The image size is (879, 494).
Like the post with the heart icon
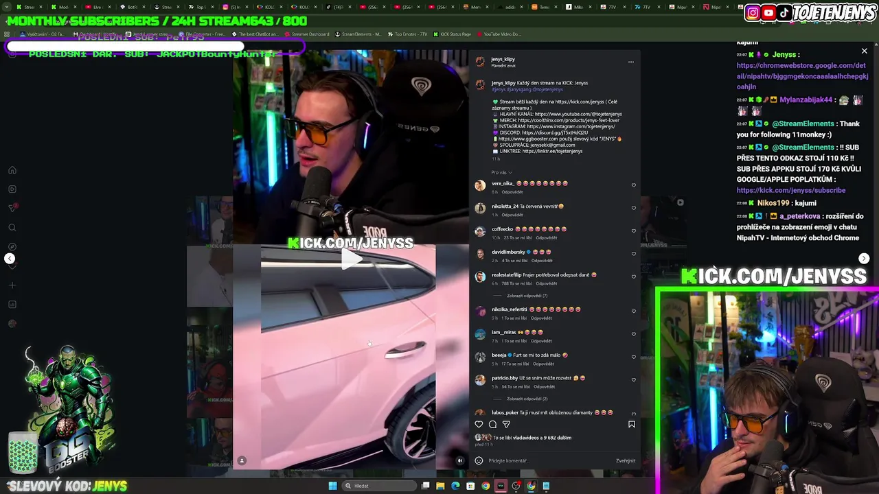(479, 424)
